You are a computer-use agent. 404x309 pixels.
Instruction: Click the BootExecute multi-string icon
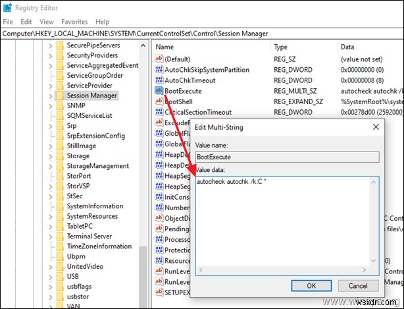point(159,91)
